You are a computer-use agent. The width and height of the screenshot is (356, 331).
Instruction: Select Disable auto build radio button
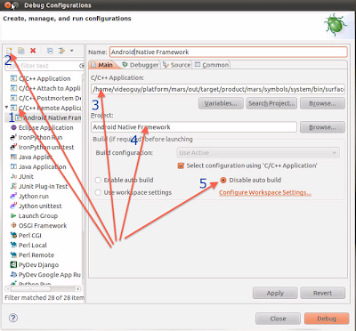[x=223, y=180]
